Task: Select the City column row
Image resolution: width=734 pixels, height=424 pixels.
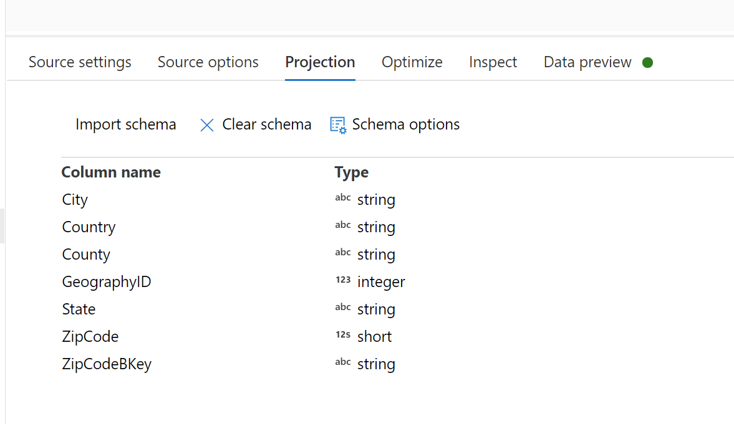Action: coord(74,199)
